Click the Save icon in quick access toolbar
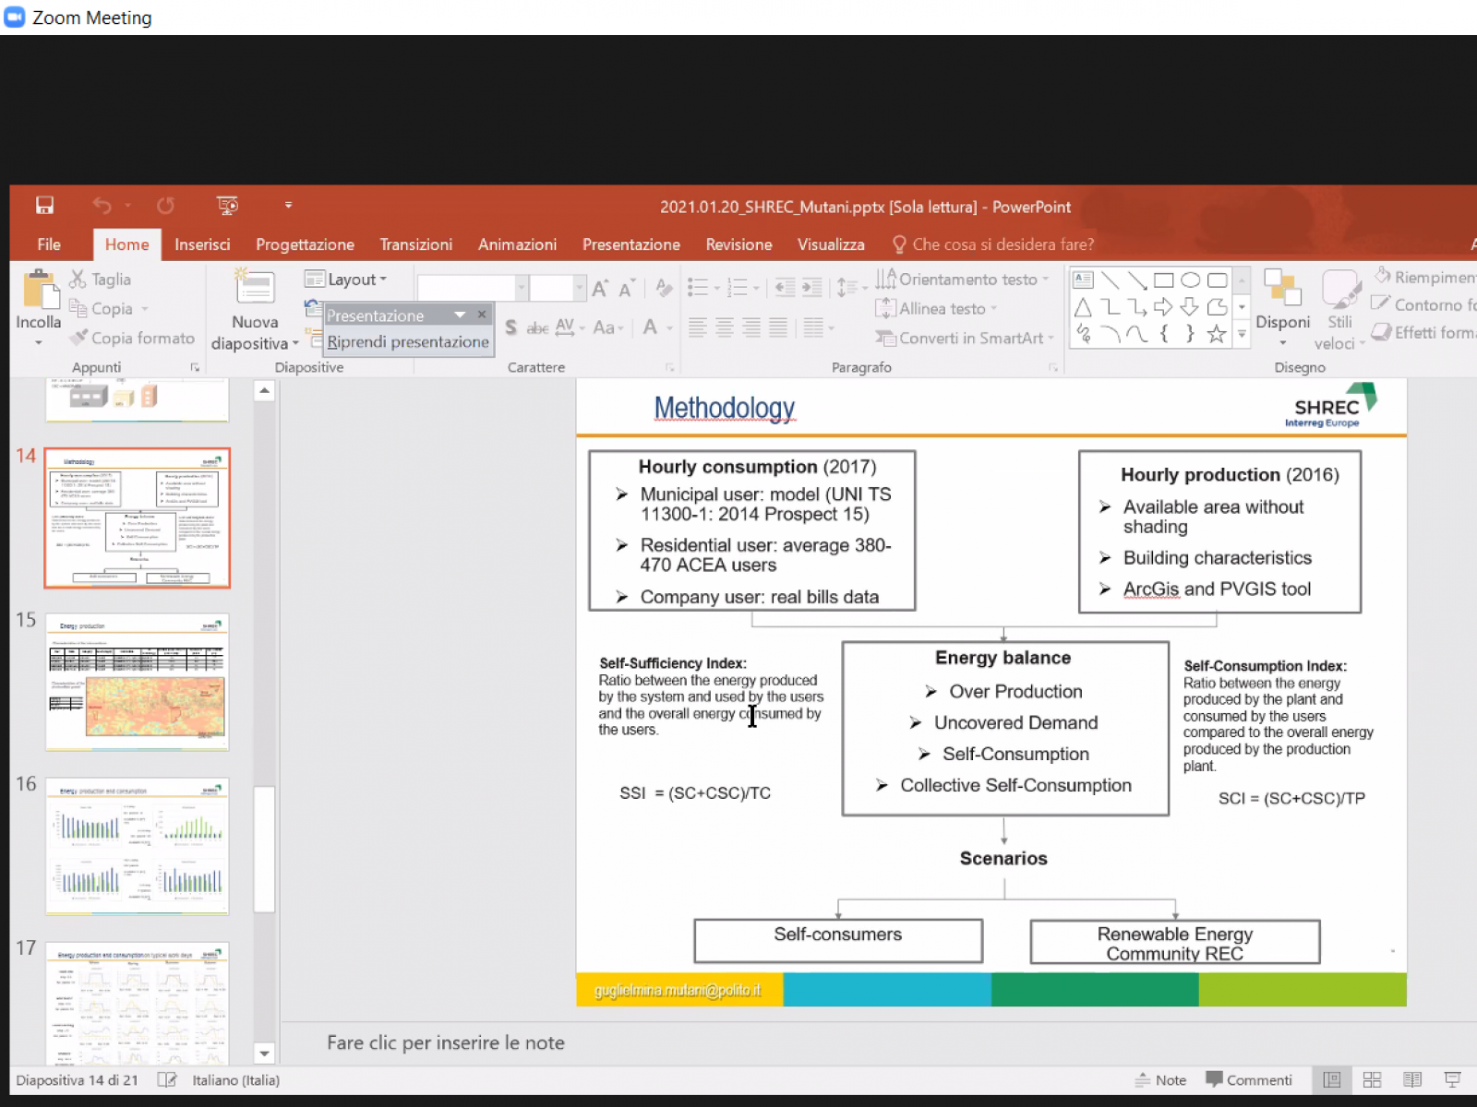The width and height of the screenshot is (1477, 1107). coord(44,206)
